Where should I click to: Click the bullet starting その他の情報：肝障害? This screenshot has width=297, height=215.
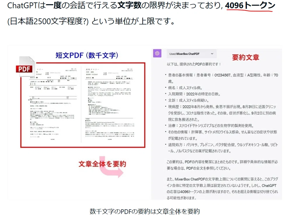(221, 135)
